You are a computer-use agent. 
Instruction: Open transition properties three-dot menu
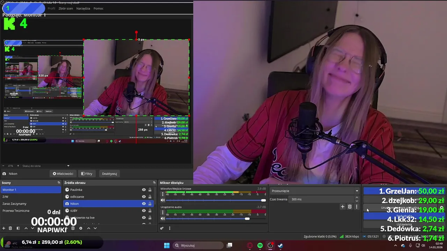click(x=357, y=207)
